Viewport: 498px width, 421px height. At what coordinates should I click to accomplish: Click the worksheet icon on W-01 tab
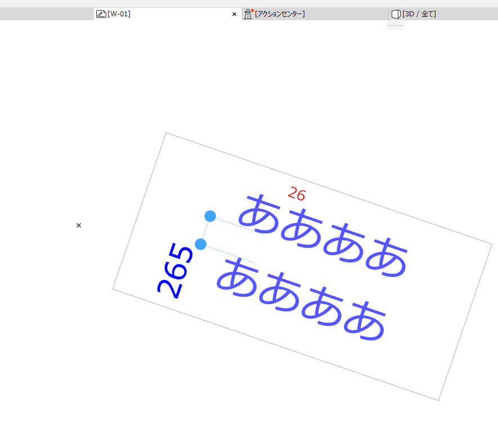101,14
